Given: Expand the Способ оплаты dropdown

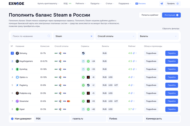Looking at the screenshot, I should point(116,36).
